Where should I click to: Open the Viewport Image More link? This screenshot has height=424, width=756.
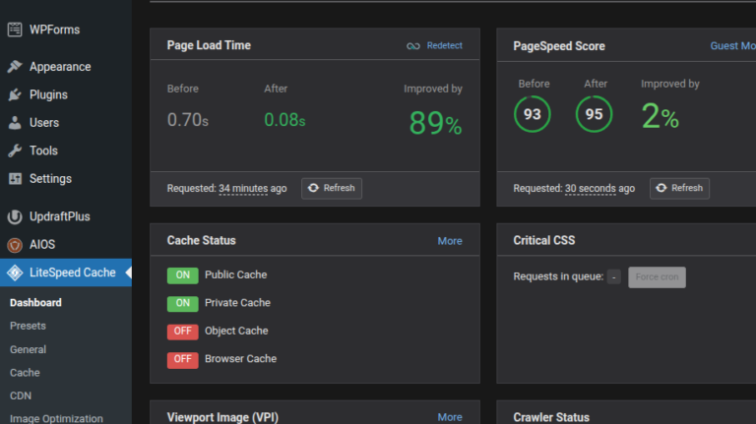point(450,417)
